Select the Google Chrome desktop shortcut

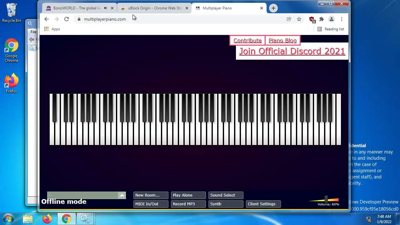coord(12,51)
